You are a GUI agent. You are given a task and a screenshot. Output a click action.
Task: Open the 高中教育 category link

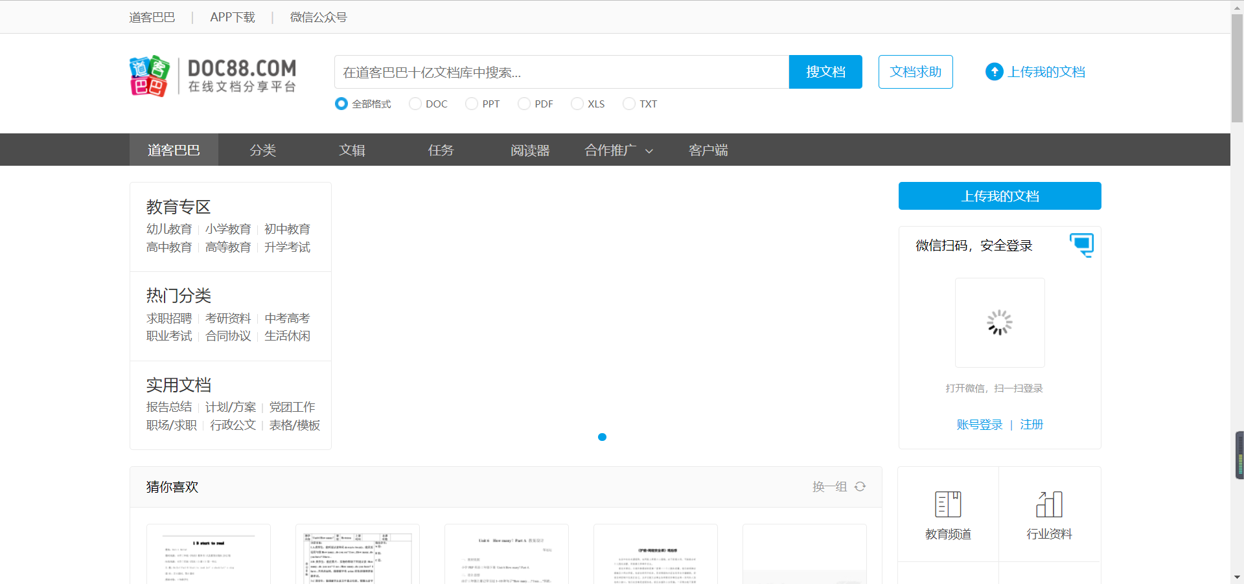point(169,247)
